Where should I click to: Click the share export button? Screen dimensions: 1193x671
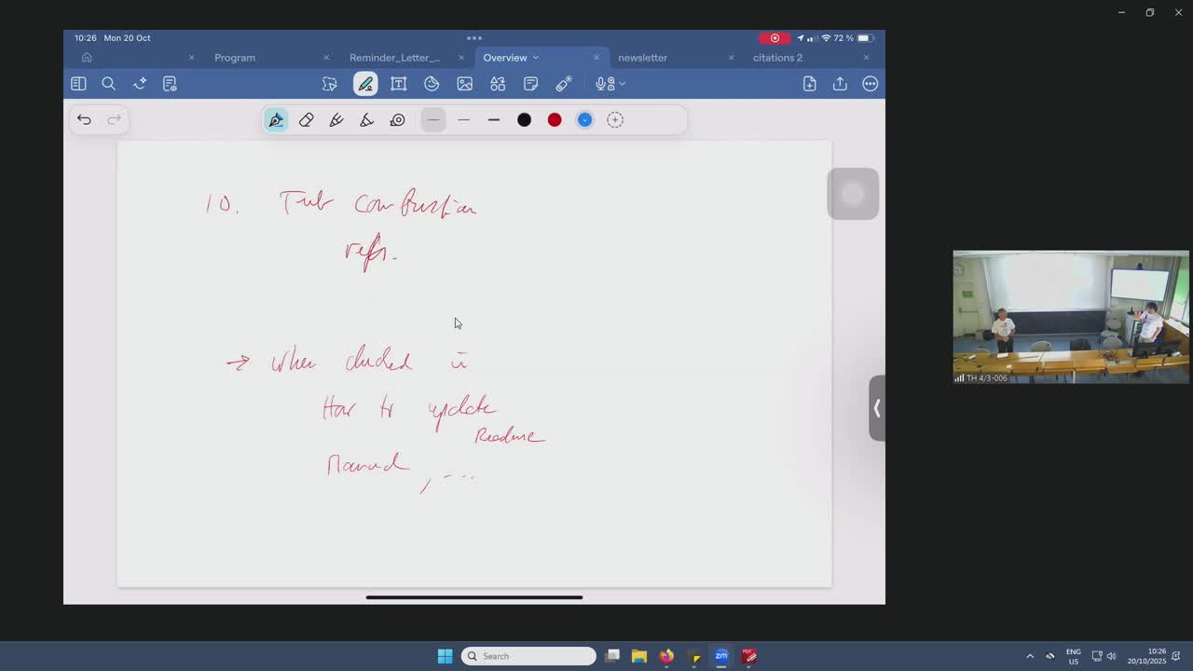[840, 84]
